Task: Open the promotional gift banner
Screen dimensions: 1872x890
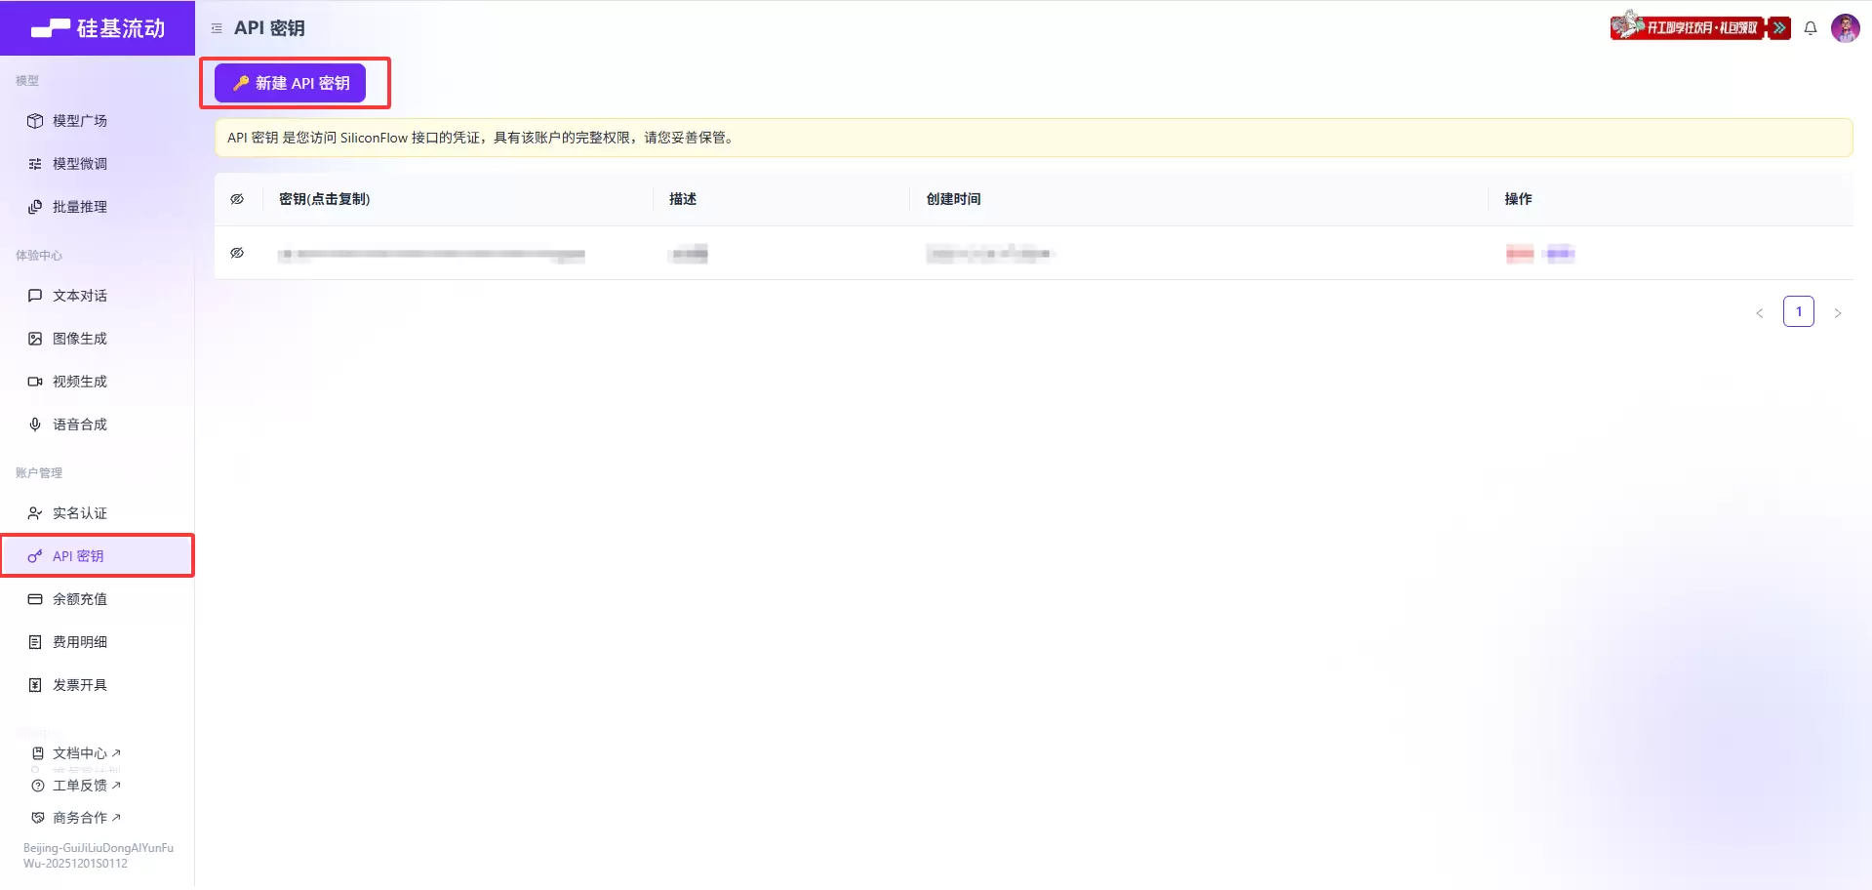Action: coord(1699,27)
